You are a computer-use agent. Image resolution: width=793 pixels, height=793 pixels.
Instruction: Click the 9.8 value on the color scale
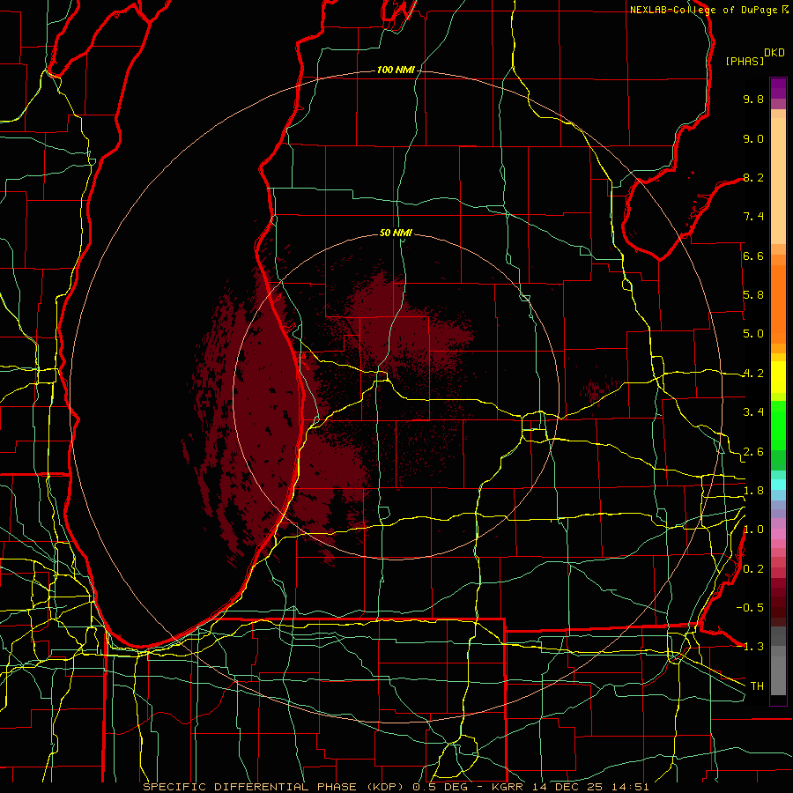(753, 99)
